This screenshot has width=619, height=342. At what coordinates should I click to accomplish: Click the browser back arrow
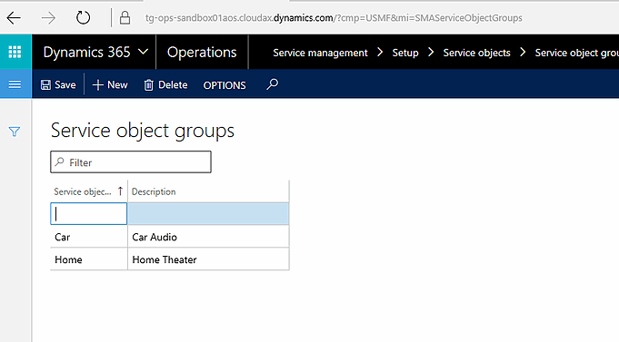click(14, 18)
